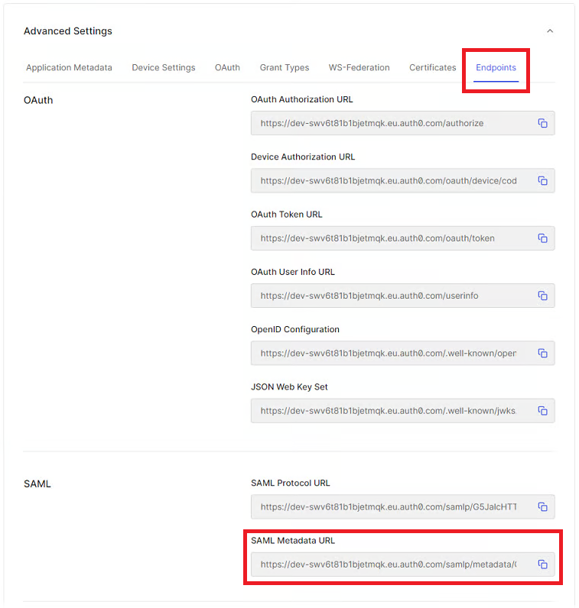Click the OAuth Authorization URL field
The height and width of the screenshot is (608, 579).
click(390, 123)
